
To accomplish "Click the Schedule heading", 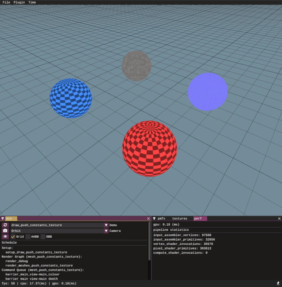I will pos(9,243).
